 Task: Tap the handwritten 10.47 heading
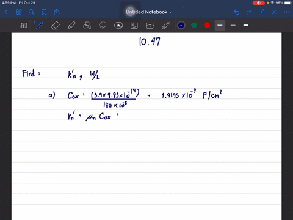pos(150,42)
